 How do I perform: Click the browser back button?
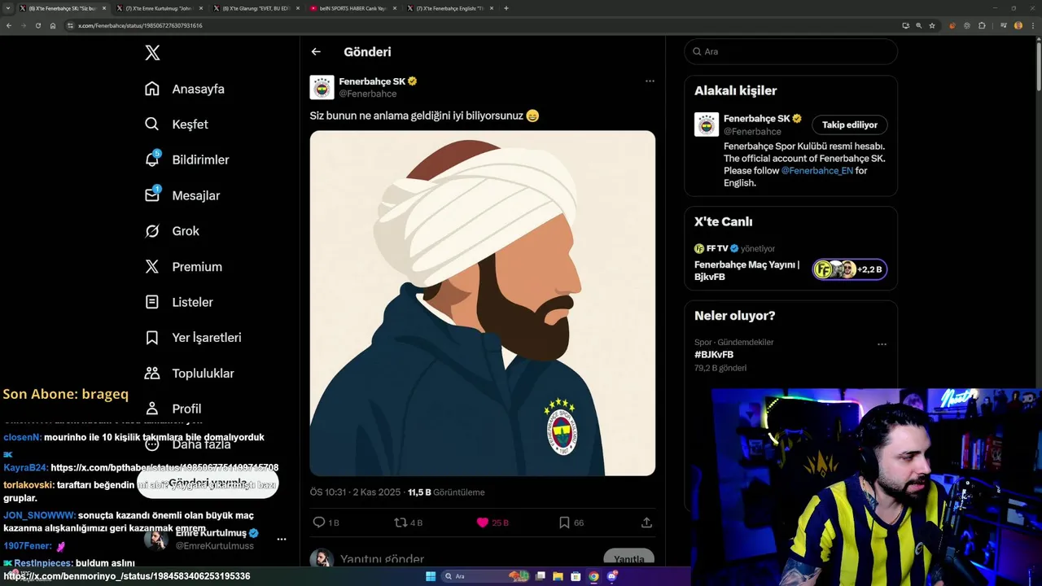click(x=8, y=25)
